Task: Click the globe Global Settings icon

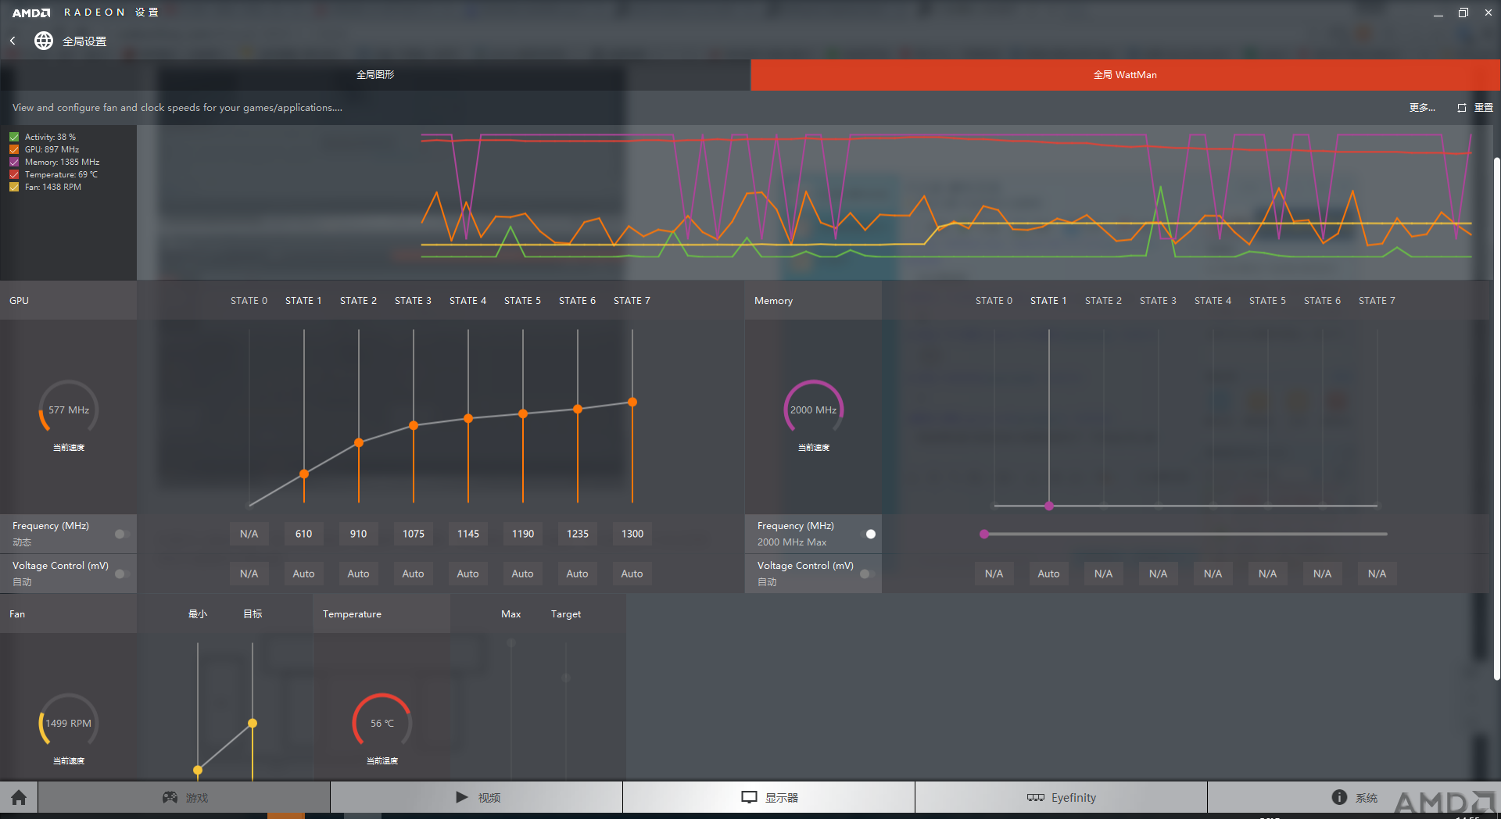Action: [x=44, y=41]
